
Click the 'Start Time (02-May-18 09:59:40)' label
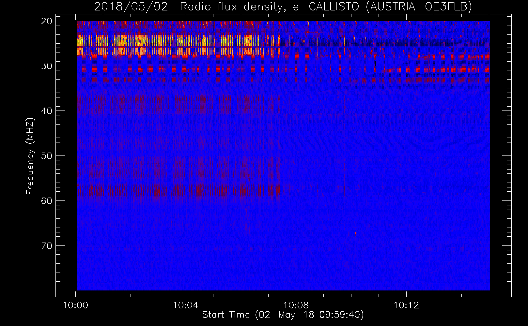(283, 315)
